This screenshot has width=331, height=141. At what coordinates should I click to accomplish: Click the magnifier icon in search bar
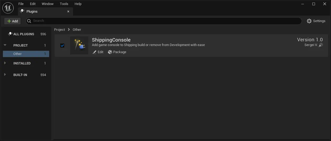point(29,21)
